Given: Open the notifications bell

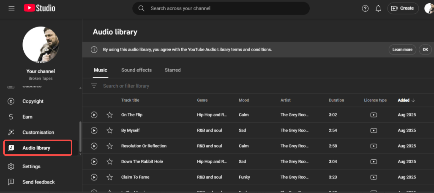Looking at the screenshot, I should pos(378,8).
